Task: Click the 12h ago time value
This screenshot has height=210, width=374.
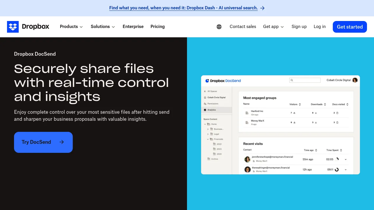Action: (307, 169)
